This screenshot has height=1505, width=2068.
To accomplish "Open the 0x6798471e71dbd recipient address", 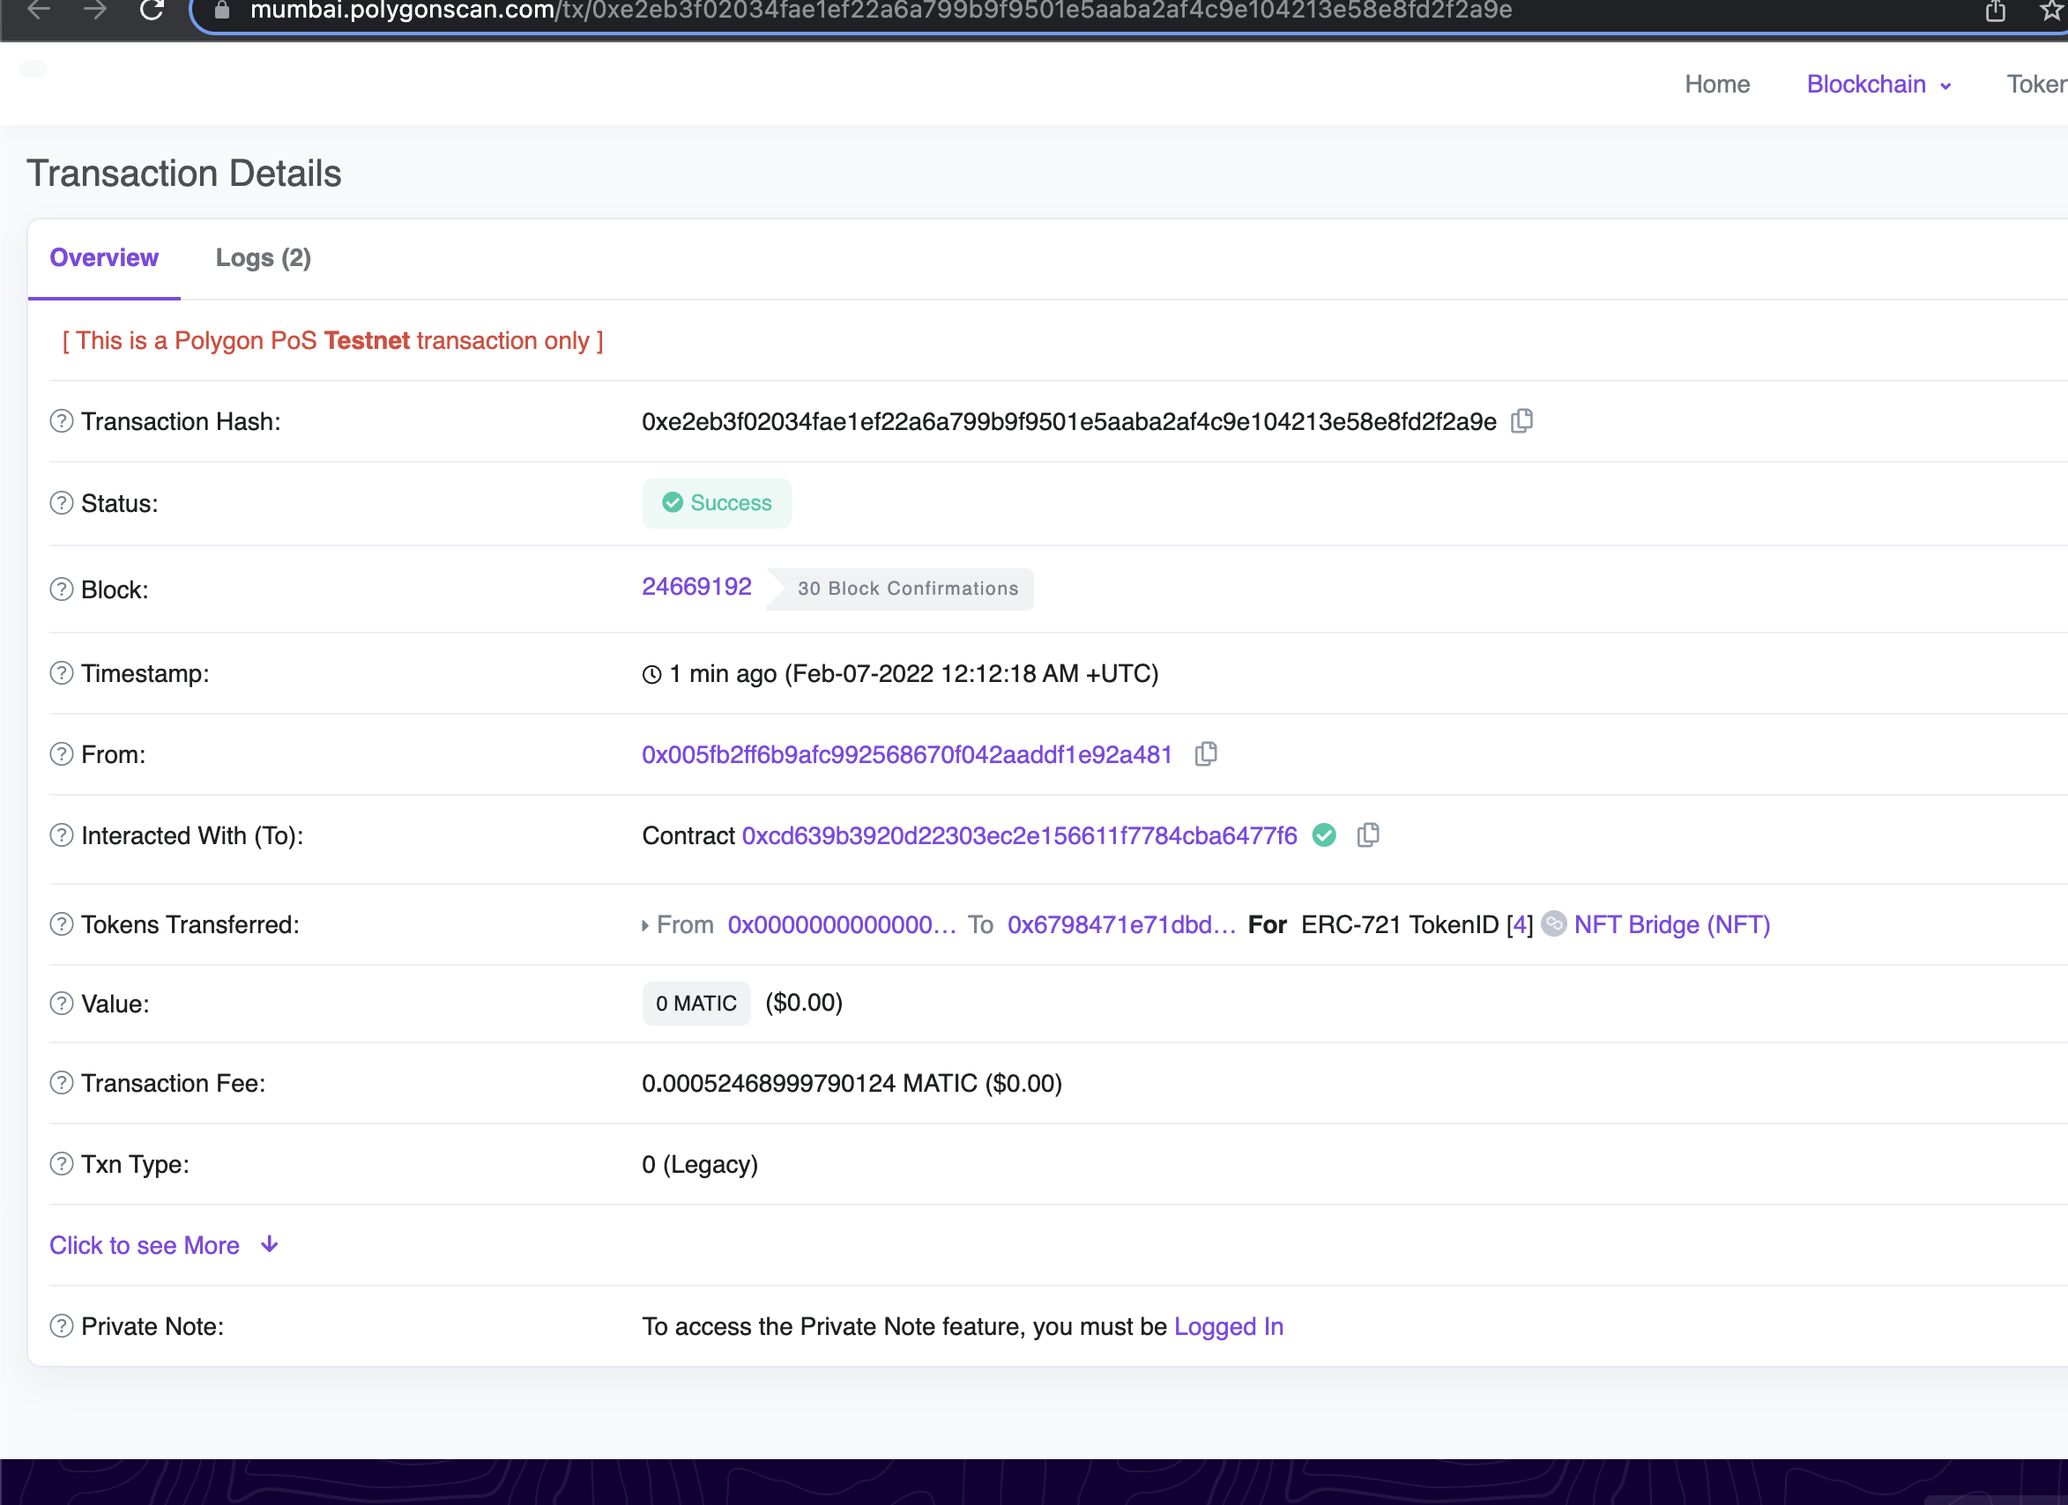I will tap(1120, 924).
